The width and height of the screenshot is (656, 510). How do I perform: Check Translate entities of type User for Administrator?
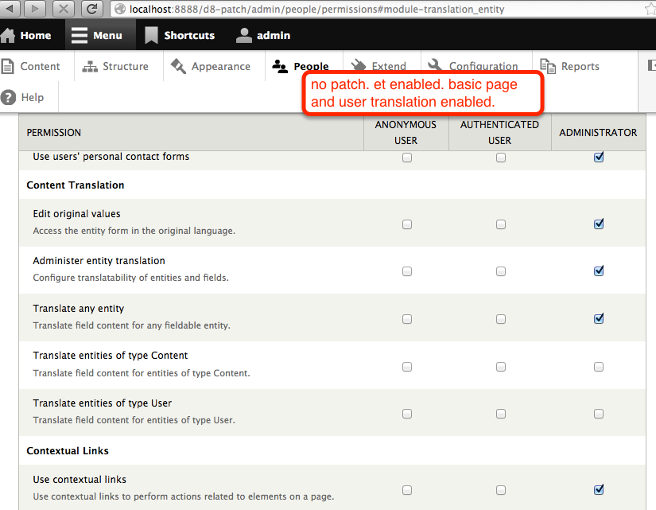(599, 414)
